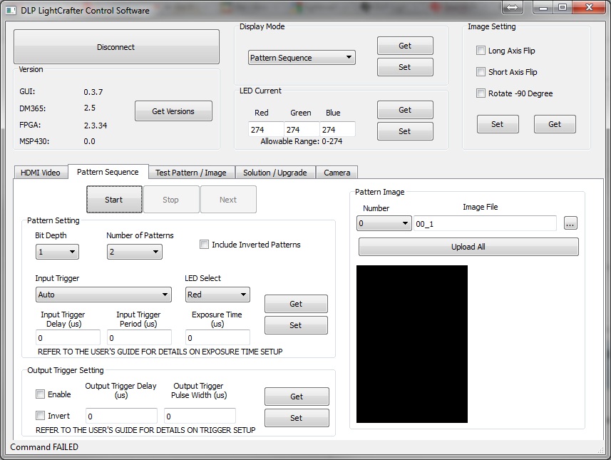This screenshot has width=611, height=460.
Task: Click Get in Output Trigger Setting
Action: coord(297,397)
